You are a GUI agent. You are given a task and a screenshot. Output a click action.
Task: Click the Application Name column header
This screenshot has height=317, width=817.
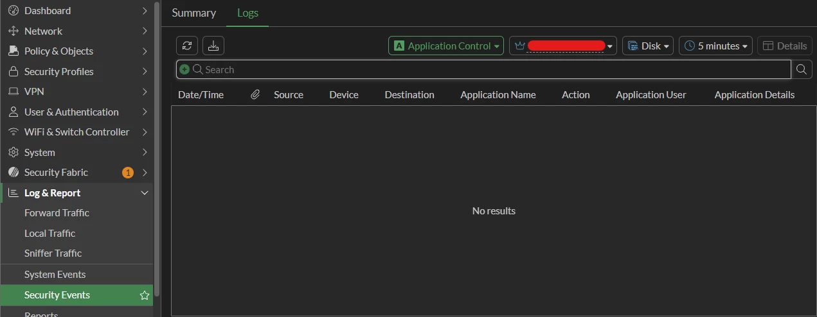498,94
